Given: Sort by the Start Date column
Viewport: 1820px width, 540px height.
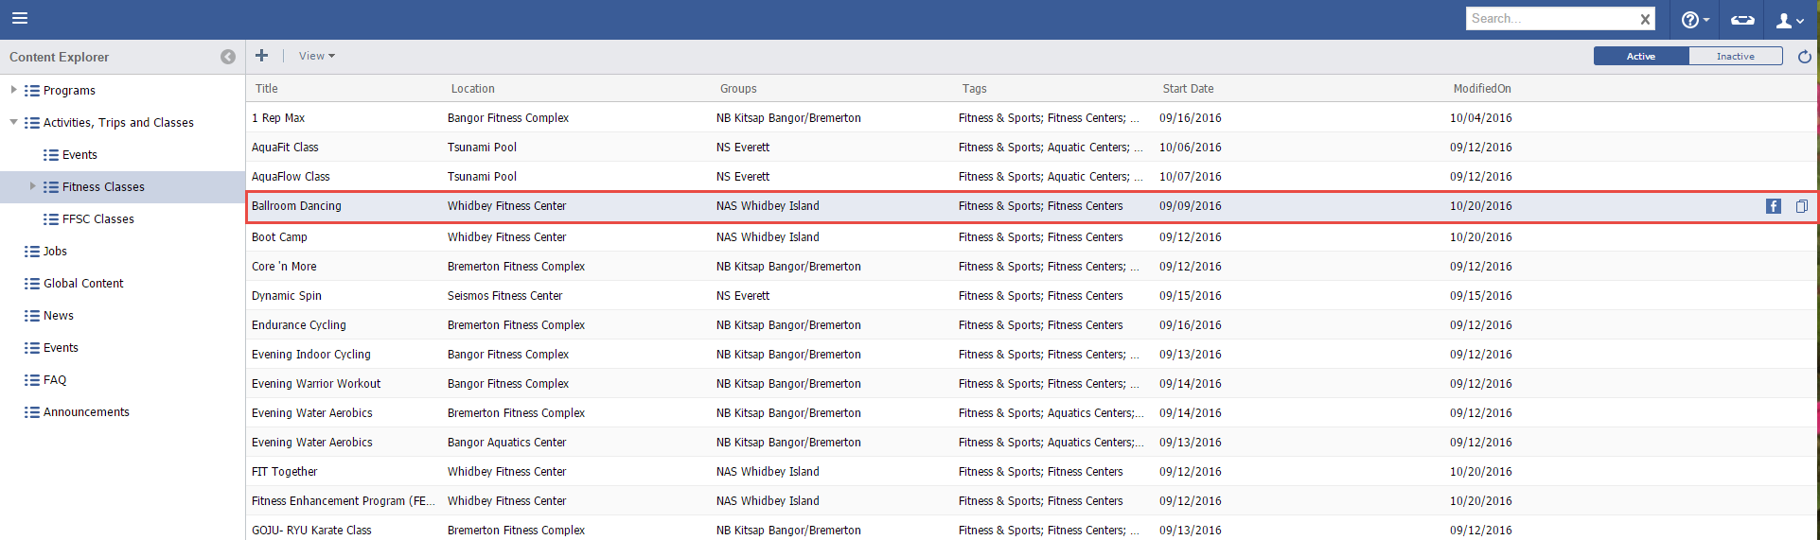Looking at the screenshot, I should pyautogui.click(x=1188, y=89).
